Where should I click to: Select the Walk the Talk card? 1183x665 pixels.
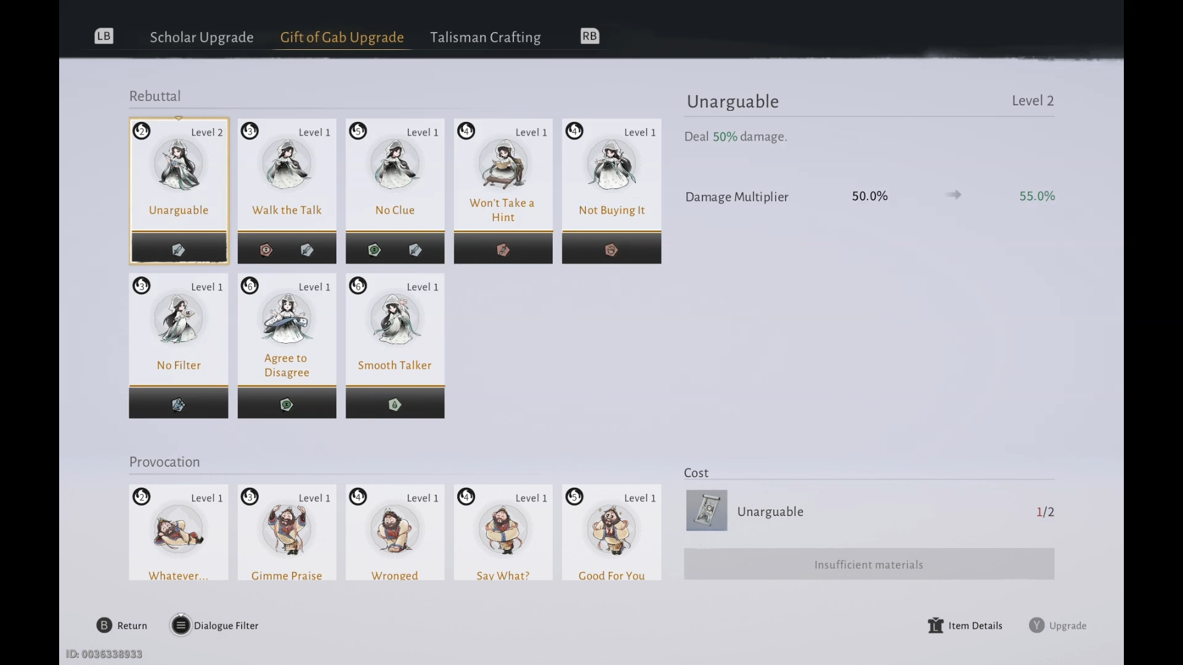coord(287,191)
